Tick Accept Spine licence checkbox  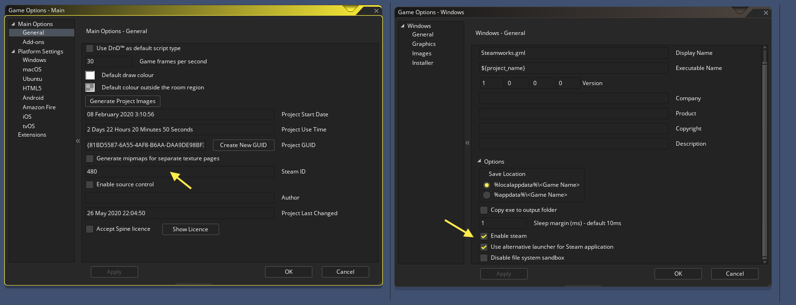tap(89, 229)
